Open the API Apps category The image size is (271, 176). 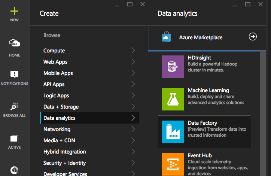coord(89,84)
